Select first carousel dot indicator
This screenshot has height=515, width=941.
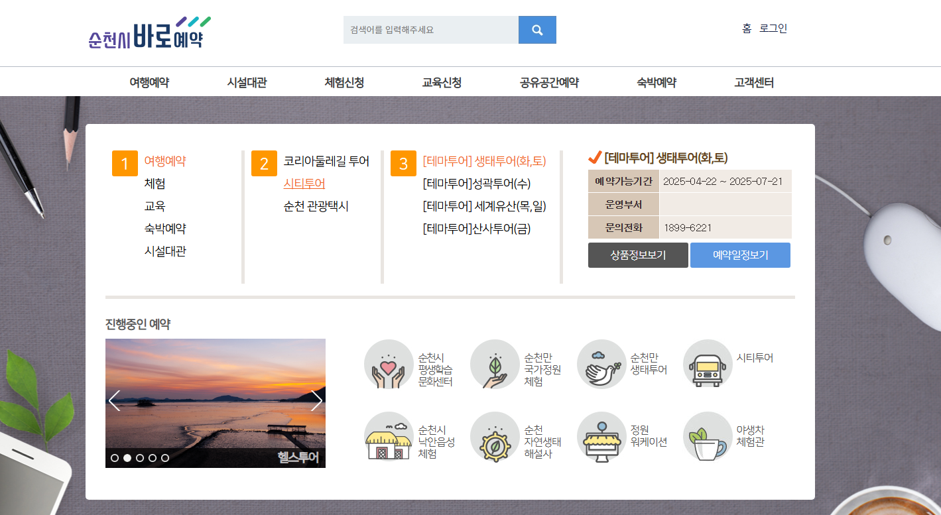click(x=115, y=458)
